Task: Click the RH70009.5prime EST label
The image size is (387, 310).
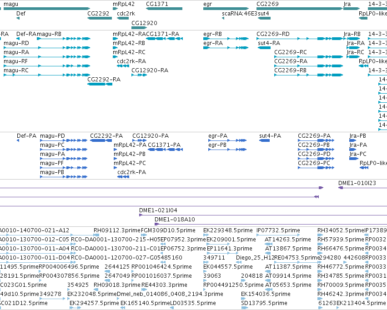Action: point(341,285)
